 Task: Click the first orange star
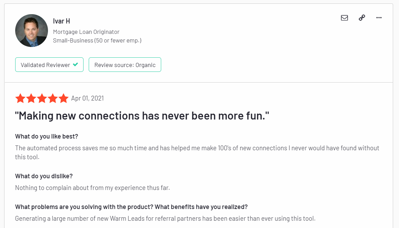coord(20,98)
